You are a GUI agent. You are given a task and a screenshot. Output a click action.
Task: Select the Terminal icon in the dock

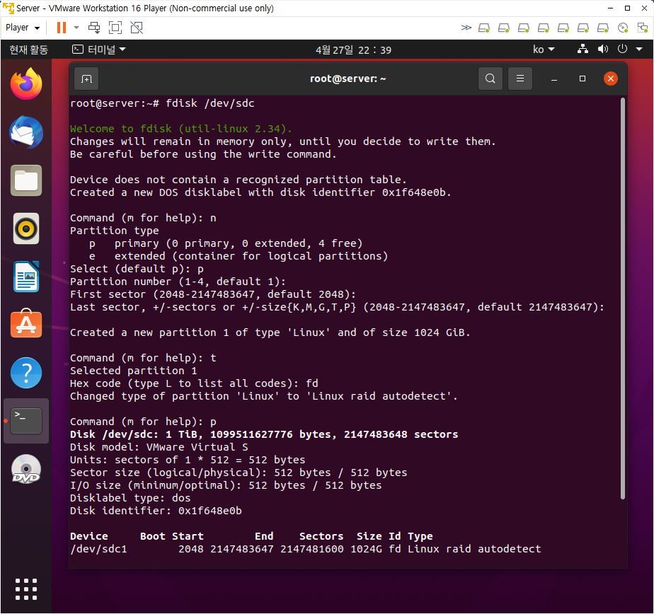[x=26, y=421]
